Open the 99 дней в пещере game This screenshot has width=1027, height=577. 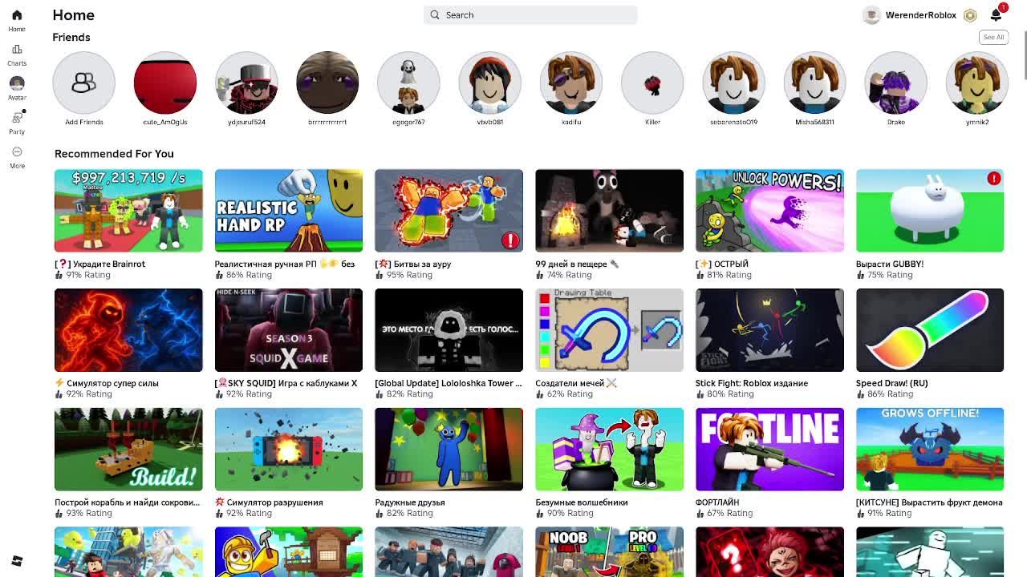(609, 210)
